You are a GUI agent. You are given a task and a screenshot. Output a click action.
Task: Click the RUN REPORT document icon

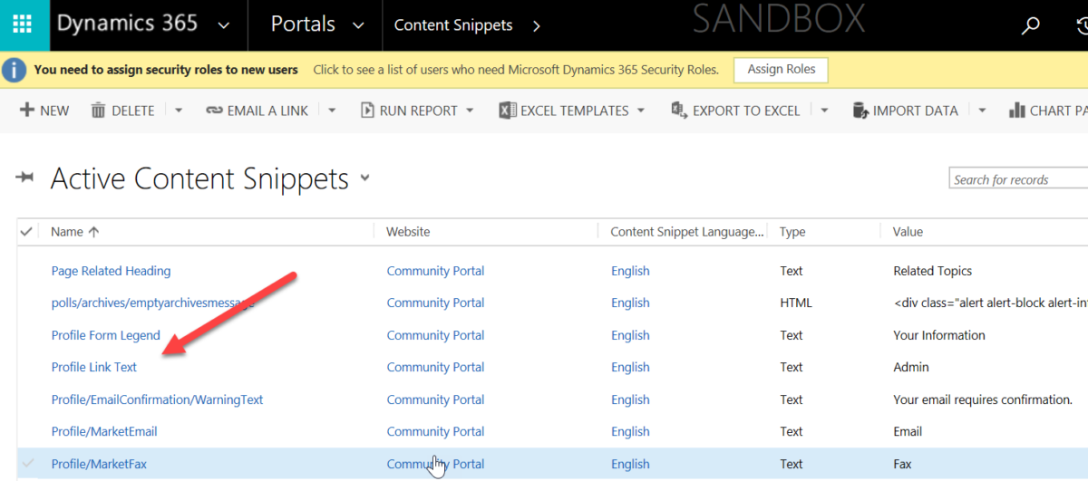click(367, 111)
